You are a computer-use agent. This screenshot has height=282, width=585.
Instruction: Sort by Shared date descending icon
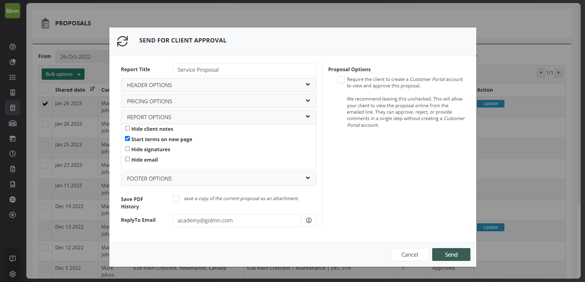point(92,89)
